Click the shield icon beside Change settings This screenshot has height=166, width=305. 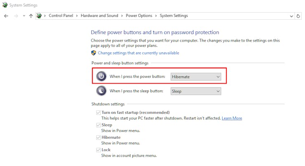94,53
